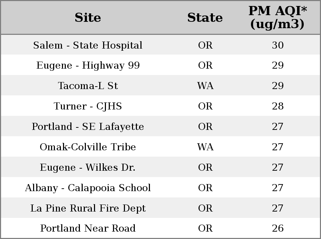Click the WA state cell for Omak-Colville
Screen dimensions: 321x239
coord(205,147)
